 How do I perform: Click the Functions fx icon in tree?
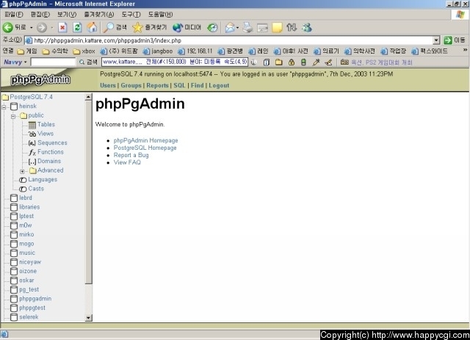[x=32, y=152]
